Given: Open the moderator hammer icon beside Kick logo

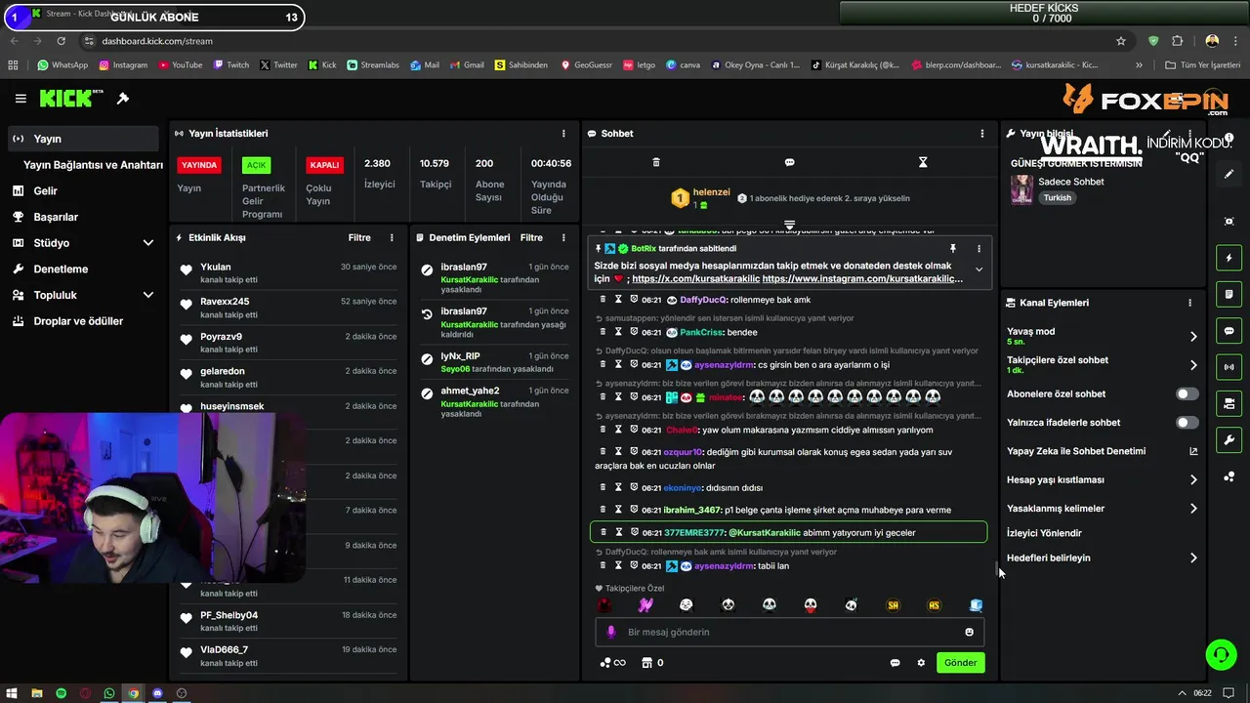Looking at the screenshot, I should click(123, 99).
